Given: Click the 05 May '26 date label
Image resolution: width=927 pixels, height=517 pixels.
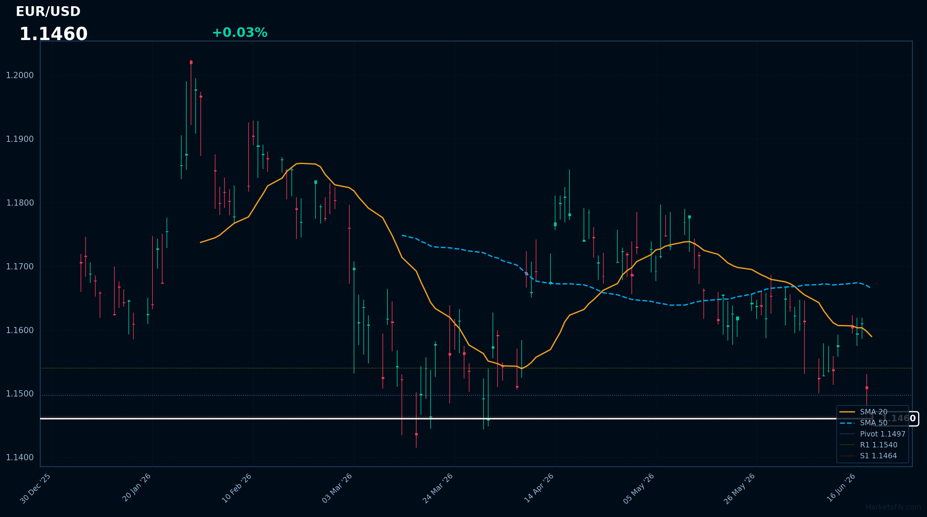Looking at the screenshot, I should click(x=639, y=488).
